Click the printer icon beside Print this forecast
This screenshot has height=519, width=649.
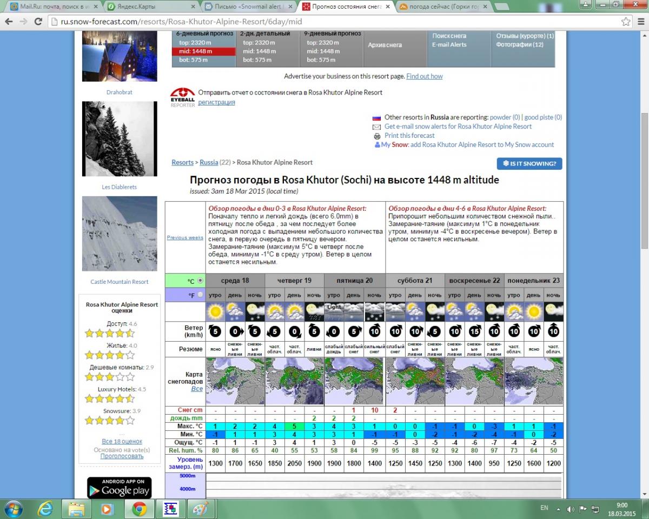pos(377,136)
